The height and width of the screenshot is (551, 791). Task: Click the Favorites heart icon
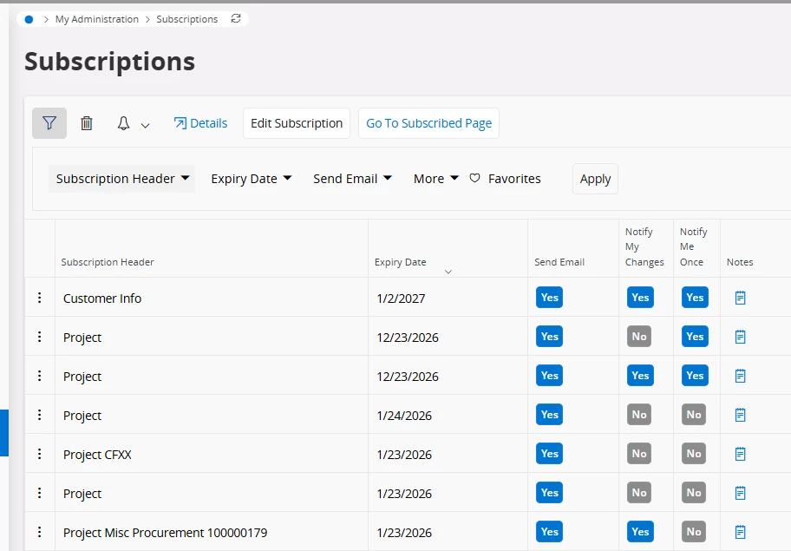[x=474, y=179]
